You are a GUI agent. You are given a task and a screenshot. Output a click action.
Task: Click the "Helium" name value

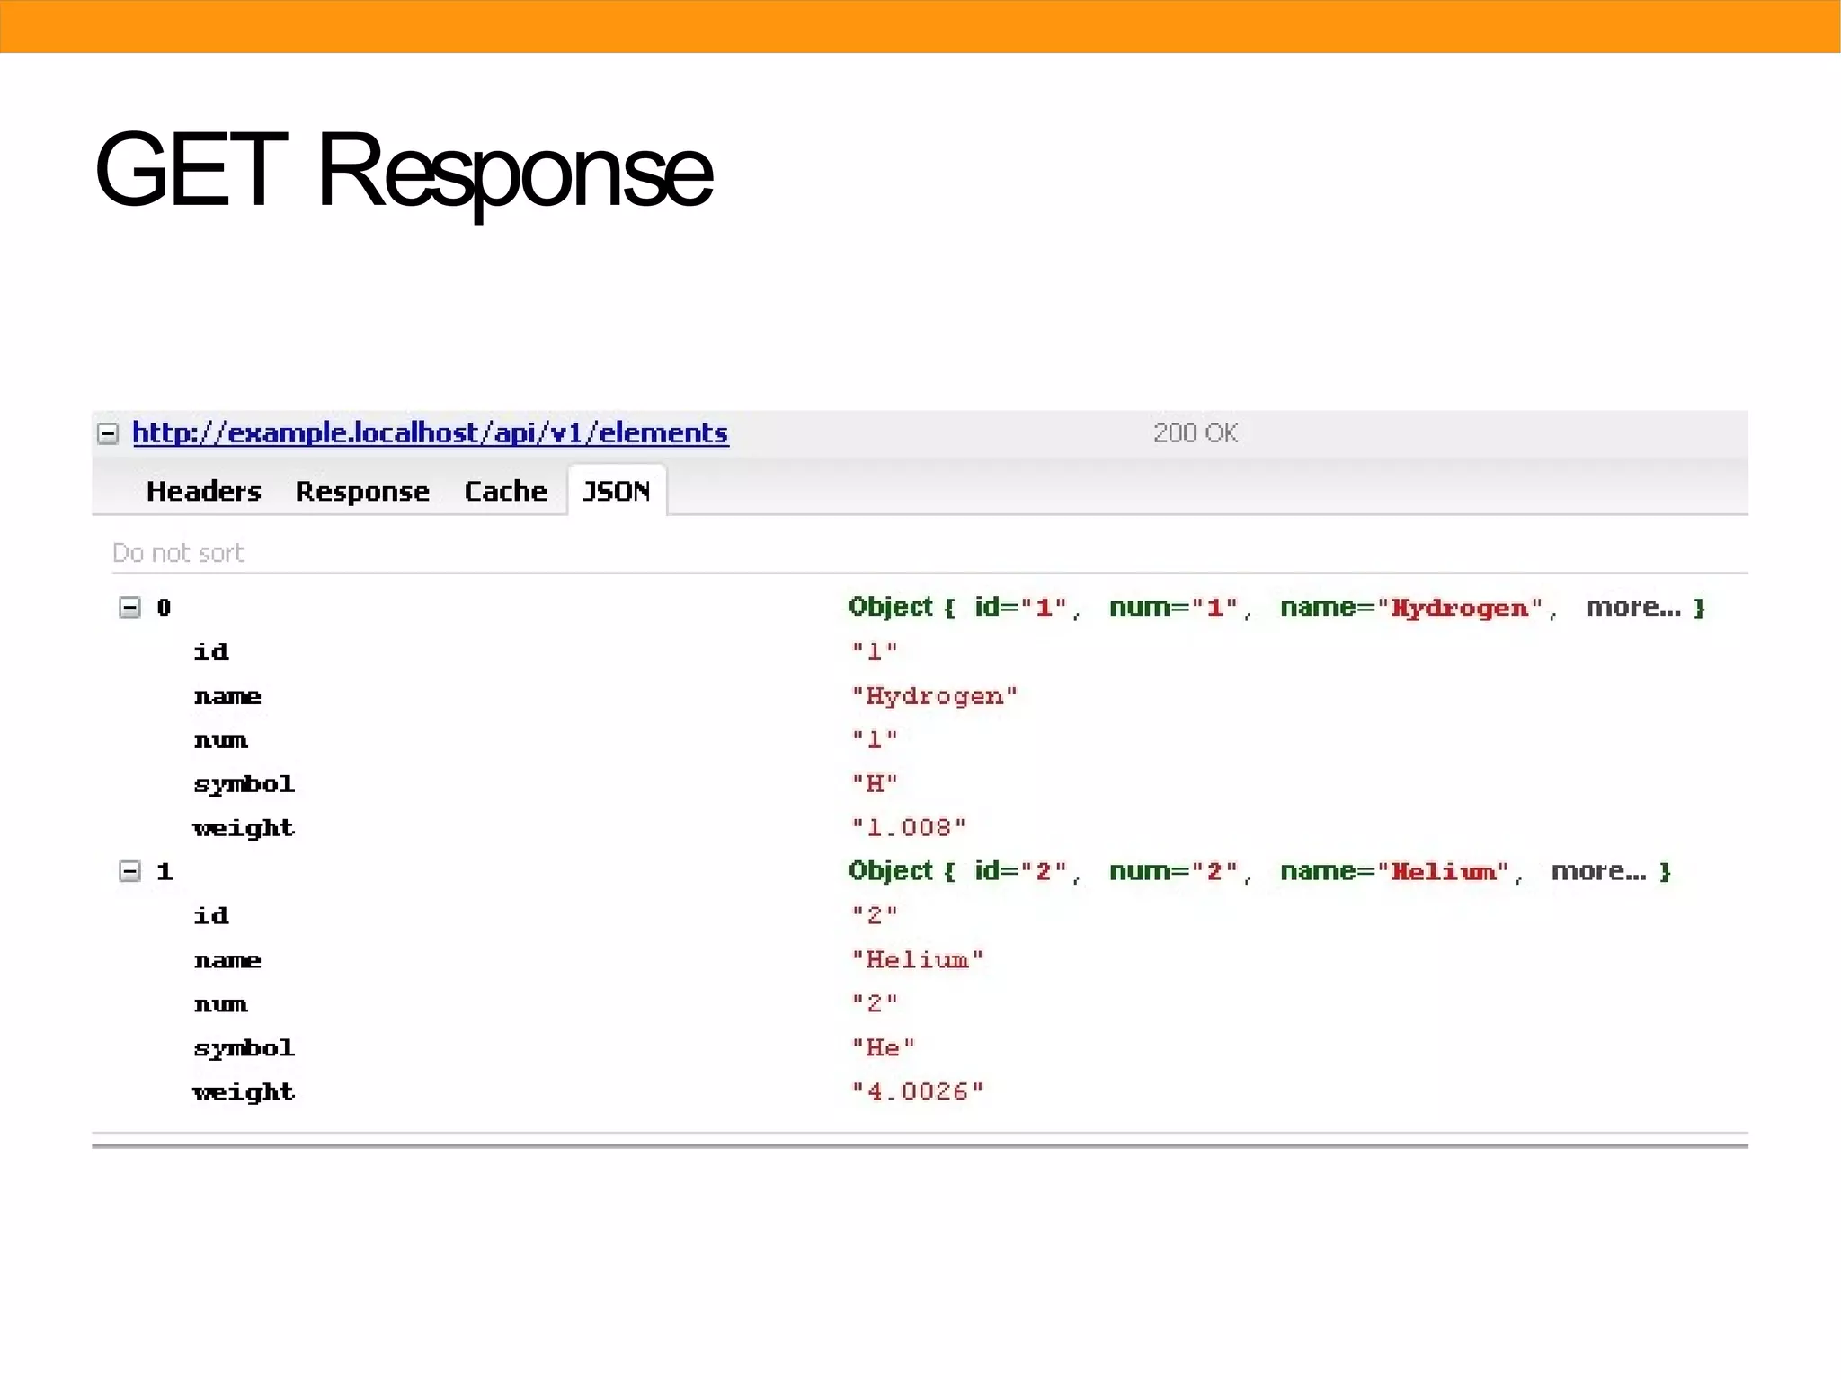tap(918, 959)
